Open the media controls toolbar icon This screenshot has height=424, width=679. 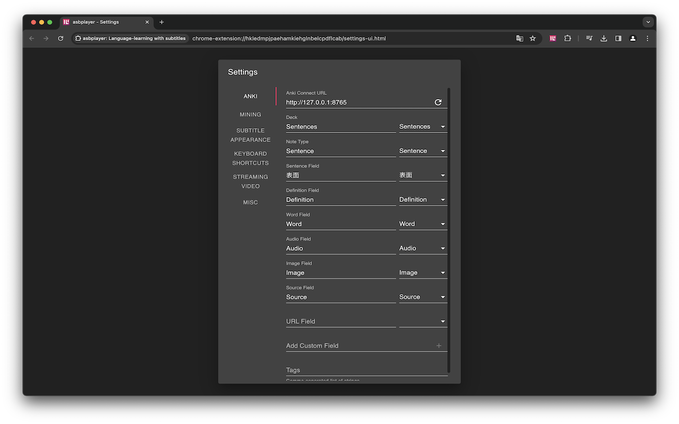tap(589, 38)
